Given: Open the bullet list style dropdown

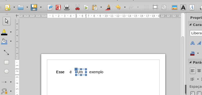Looking at the screenshot, I should pos(198,79).
